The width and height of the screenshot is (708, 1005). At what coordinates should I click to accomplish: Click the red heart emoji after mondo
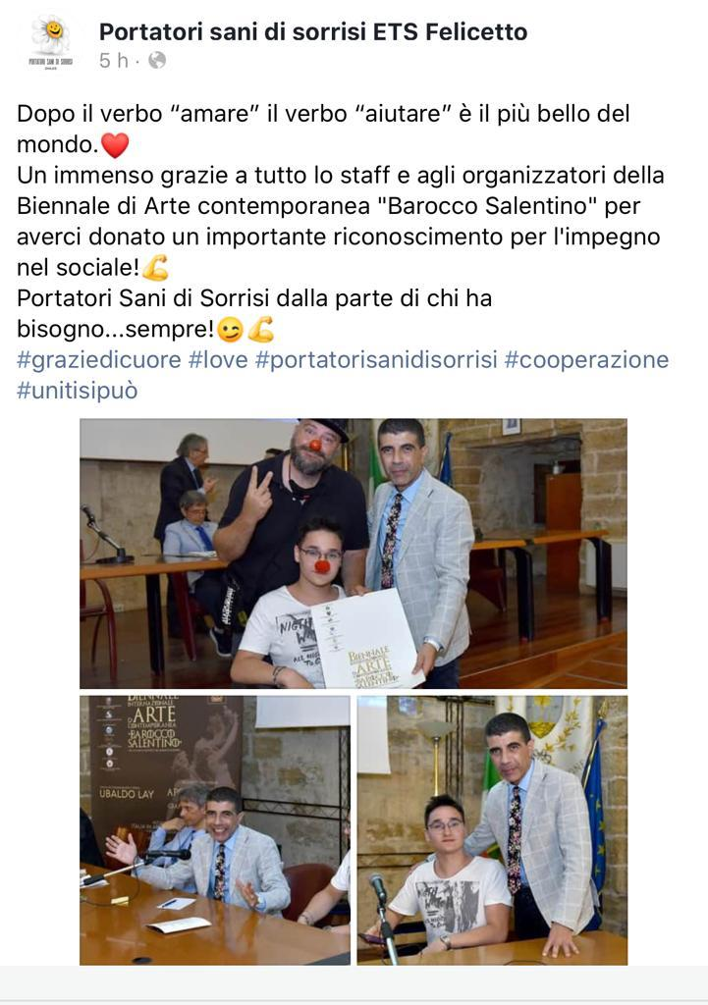[x=116, y=145]
